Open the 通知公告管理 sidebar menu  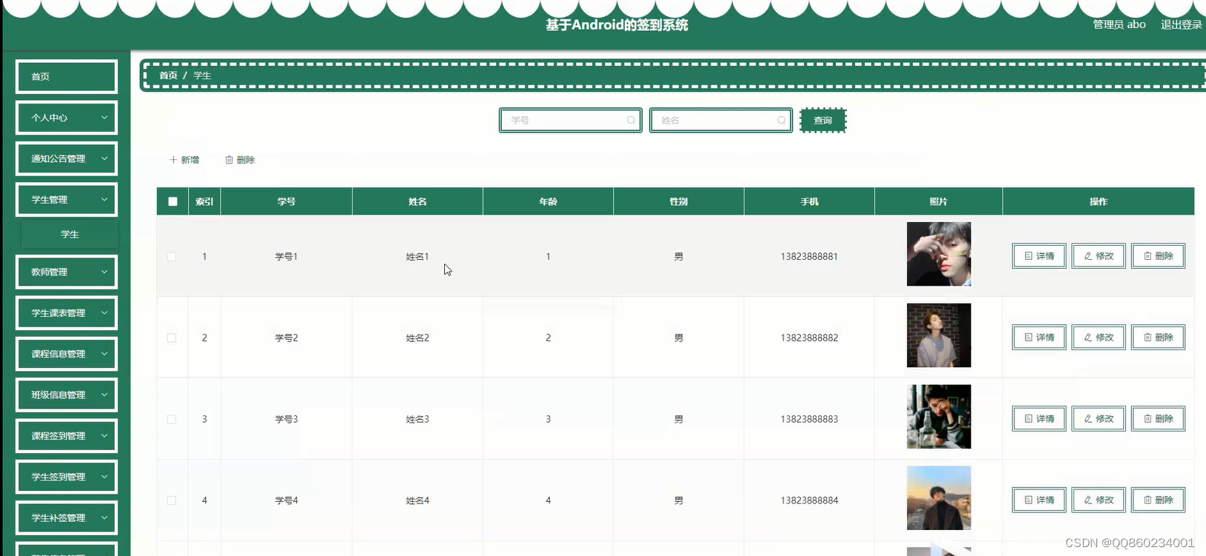coord(67,158)
